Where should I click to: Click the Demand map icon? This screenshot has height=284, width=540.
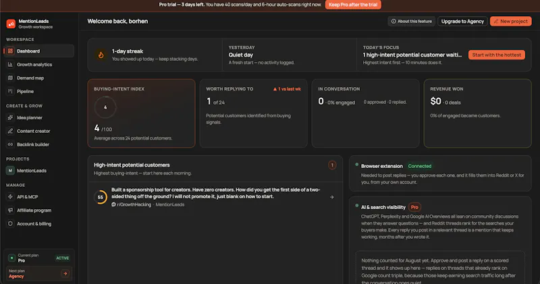(x=10, y=78)
